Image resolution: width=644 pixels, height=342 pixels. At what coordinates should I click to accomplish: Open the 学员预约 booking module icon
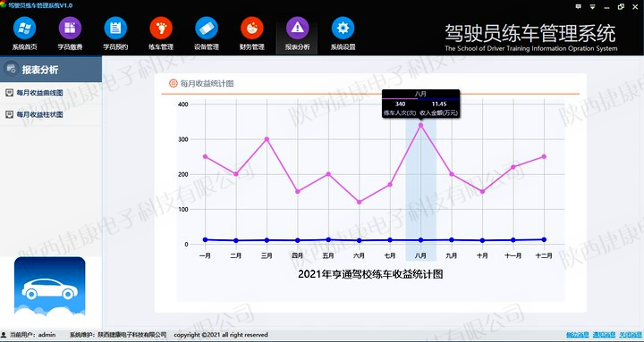tap(115, 29)
